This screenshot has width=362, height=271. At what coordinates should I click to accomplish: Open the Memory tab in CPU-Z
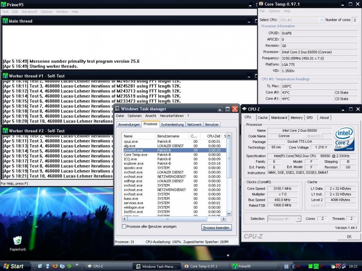(296, 118)
